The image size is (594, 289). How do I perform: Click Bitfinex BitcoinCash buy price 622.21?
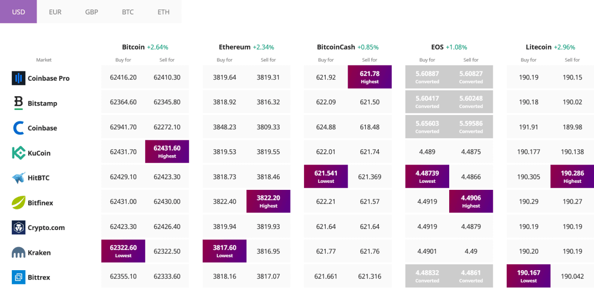[326, 202]
